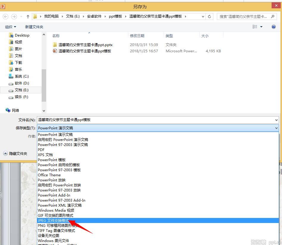282x245 pixels.
Task: Sort files by 名称 column header
Action: [56, 36]
